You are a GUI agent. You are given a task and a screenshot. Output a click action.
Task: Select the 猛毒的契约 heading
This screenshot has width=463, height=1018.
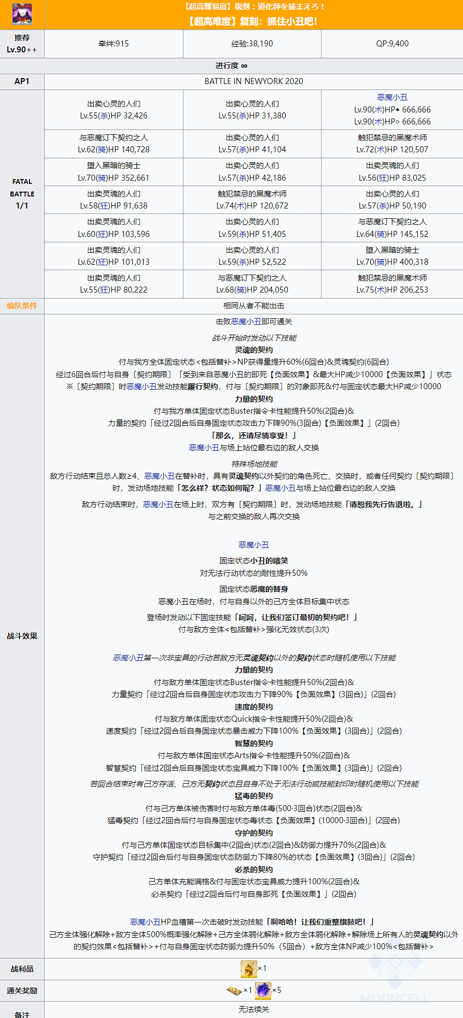(x=254, y=796)
